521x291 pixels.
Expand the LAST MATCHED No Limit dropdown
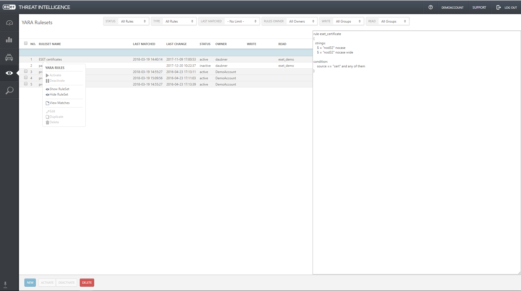(242, 21)
